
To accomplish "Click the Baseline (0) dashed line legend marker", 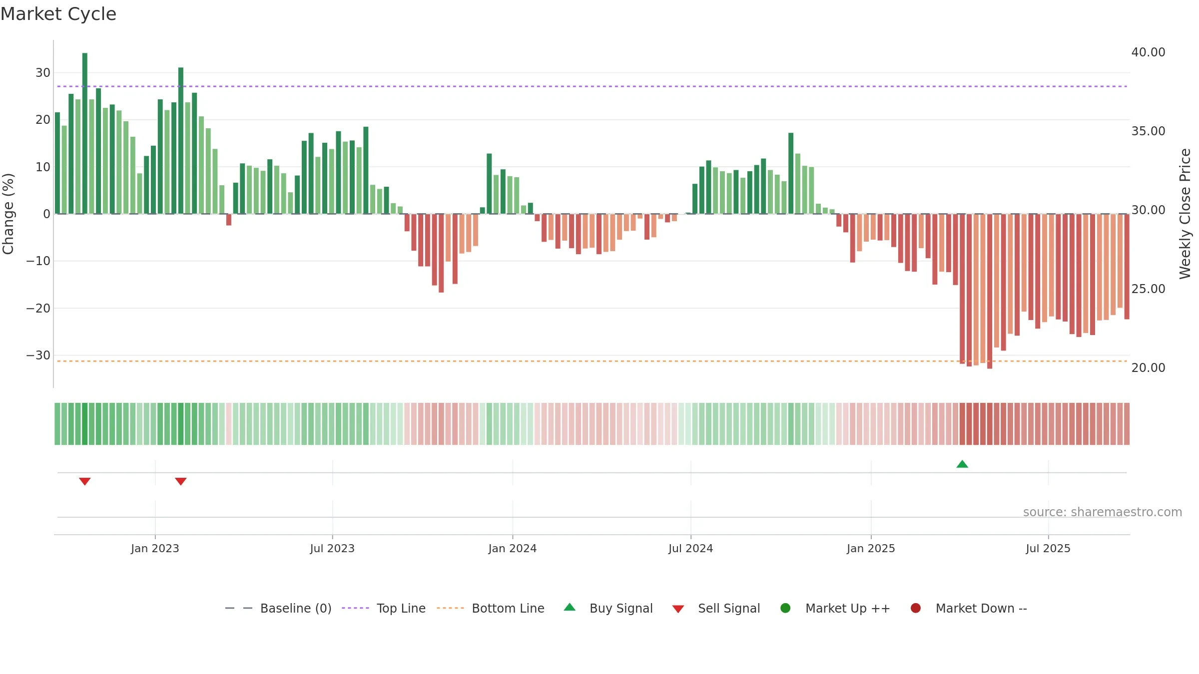I will point(239,608).
